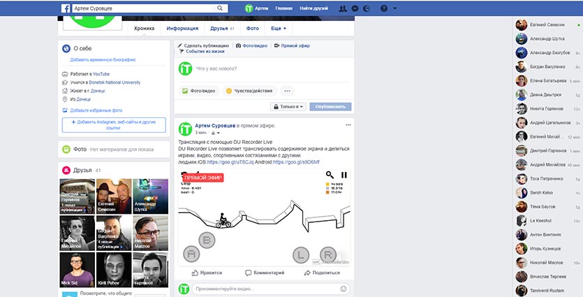Click Добавить Instagram, веб-сайты button

point(114,125)
